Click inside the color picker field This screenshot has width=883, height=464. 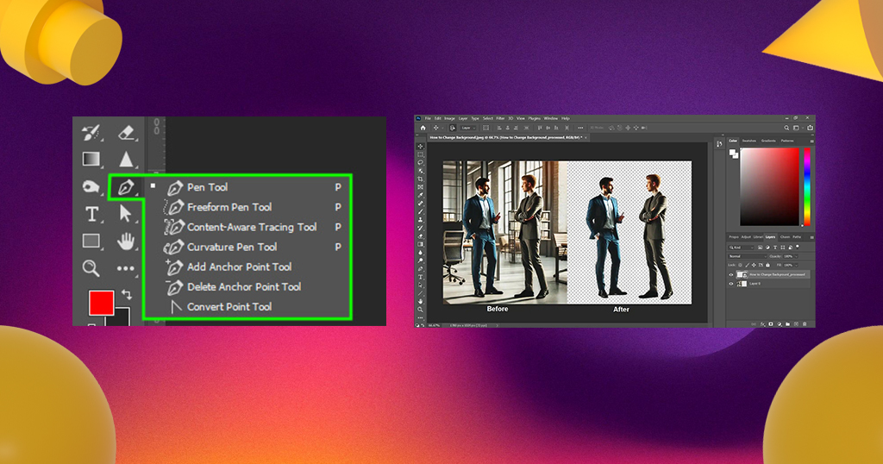click(x=770, y=187)
